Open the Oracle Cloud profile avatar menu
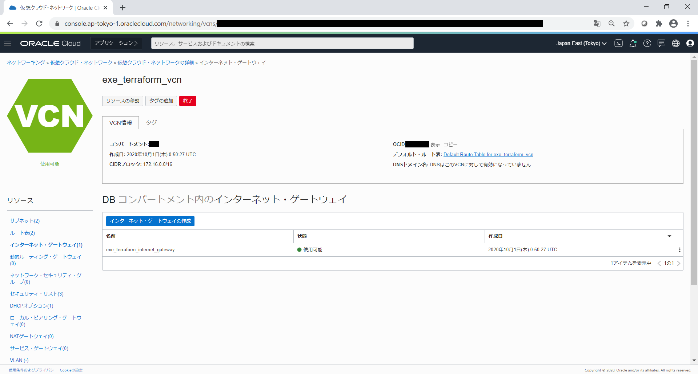This screenshot has width=698, height=374. pos(690,43)
